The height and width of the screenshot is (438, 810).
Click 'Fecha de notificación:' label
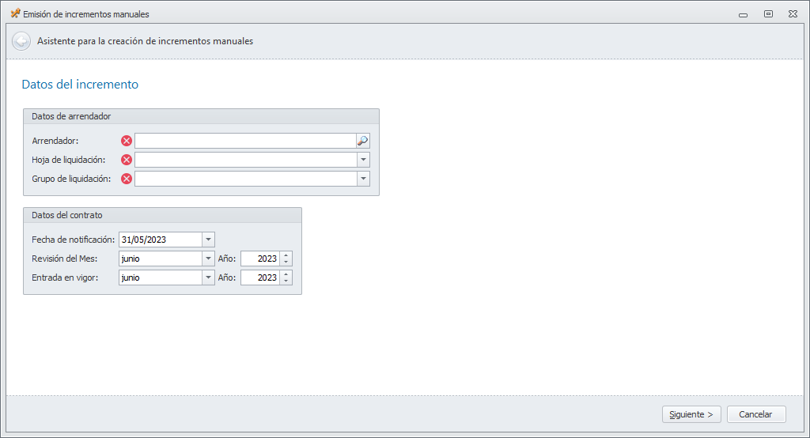(x=74, y=240)
